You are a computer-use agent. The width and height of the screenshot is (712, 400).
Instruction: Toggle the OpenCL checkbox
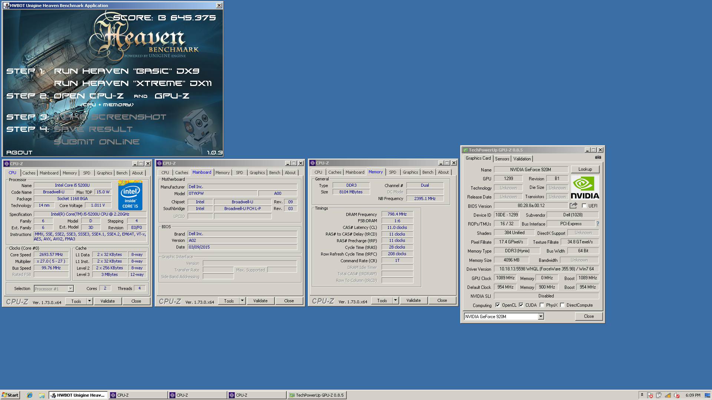click(498, 305)
